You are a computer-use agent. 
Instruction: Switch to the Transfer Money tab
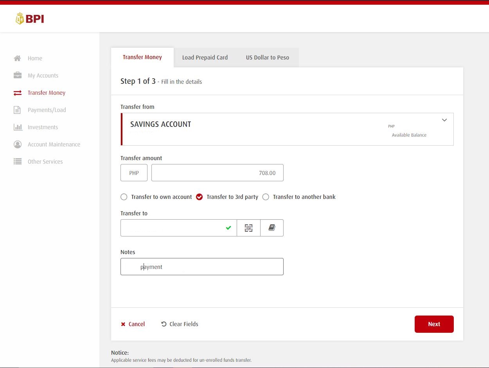(x=142, y=57)
